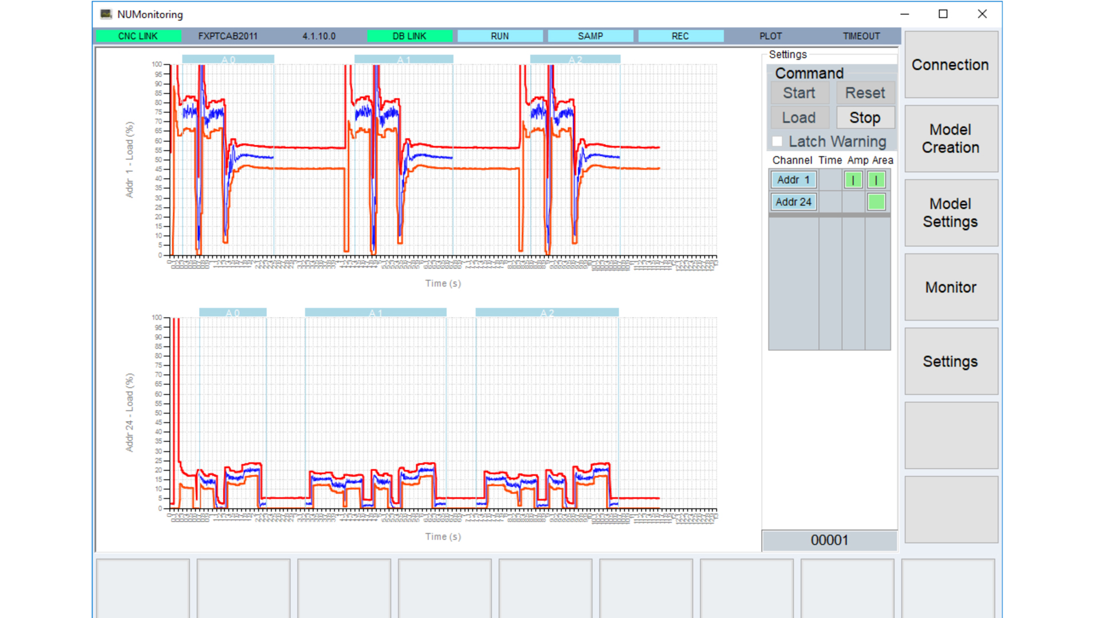Viewport: 1098px width, 618px height.
Task: Enable the Latch Warning checkbox
Action: [777, 141]
